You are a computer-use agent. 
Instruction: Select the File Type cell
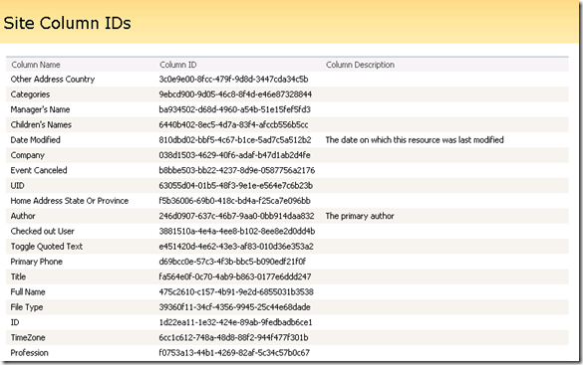pyautogui.click(x=27, y=307)
